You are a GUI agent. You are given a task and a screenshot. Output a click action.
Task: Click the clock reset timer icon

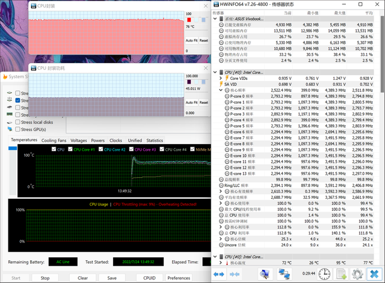324,274
